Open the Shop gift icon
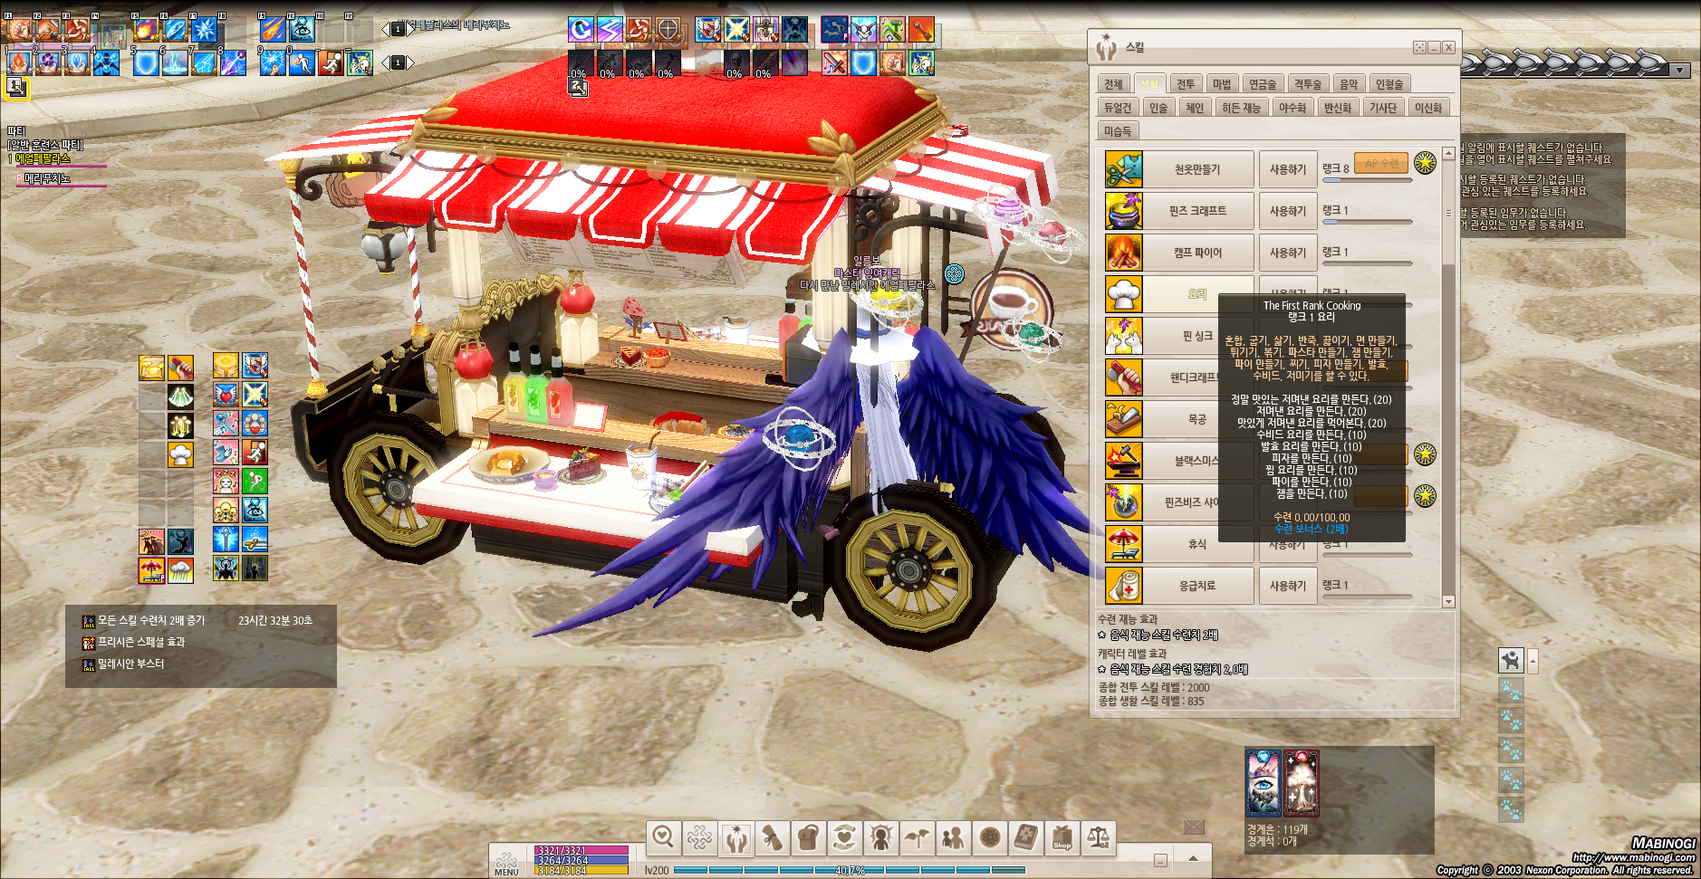This screenshot has width=1701, height=879. pyautogui.click(x=1062, y=837)
